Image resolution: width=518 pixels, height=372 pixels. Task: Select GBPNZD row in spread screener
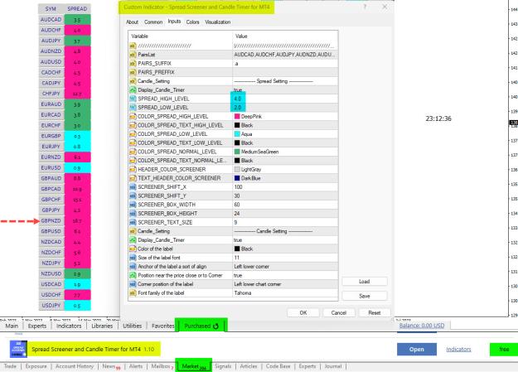point(65,220)
